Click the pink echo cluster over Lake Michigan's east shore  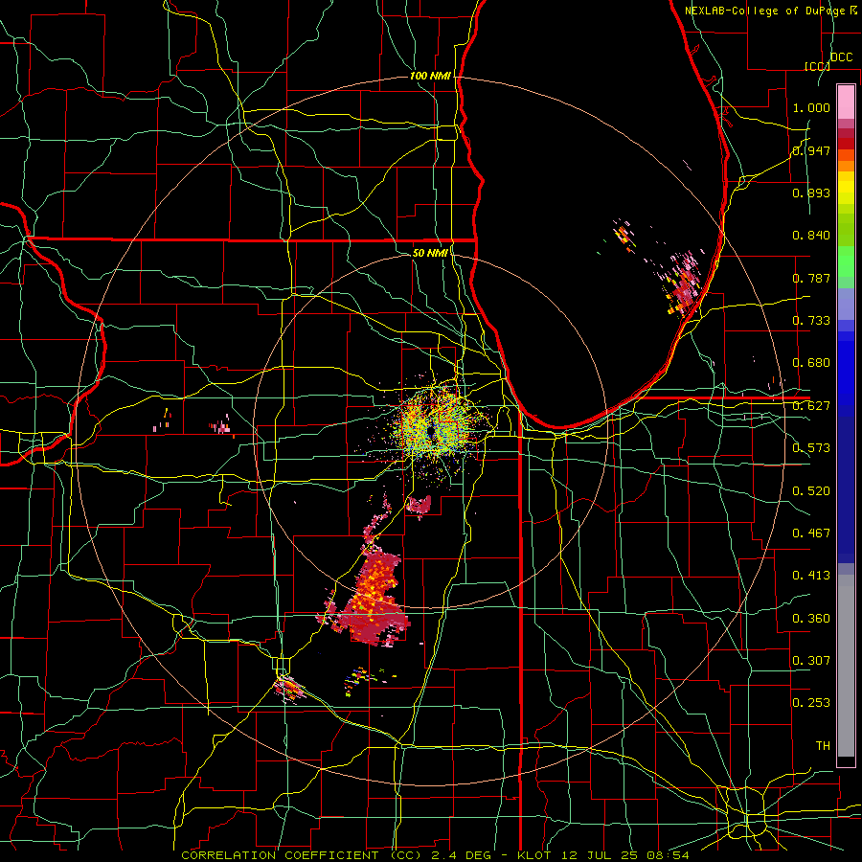(x=683, y=284)
